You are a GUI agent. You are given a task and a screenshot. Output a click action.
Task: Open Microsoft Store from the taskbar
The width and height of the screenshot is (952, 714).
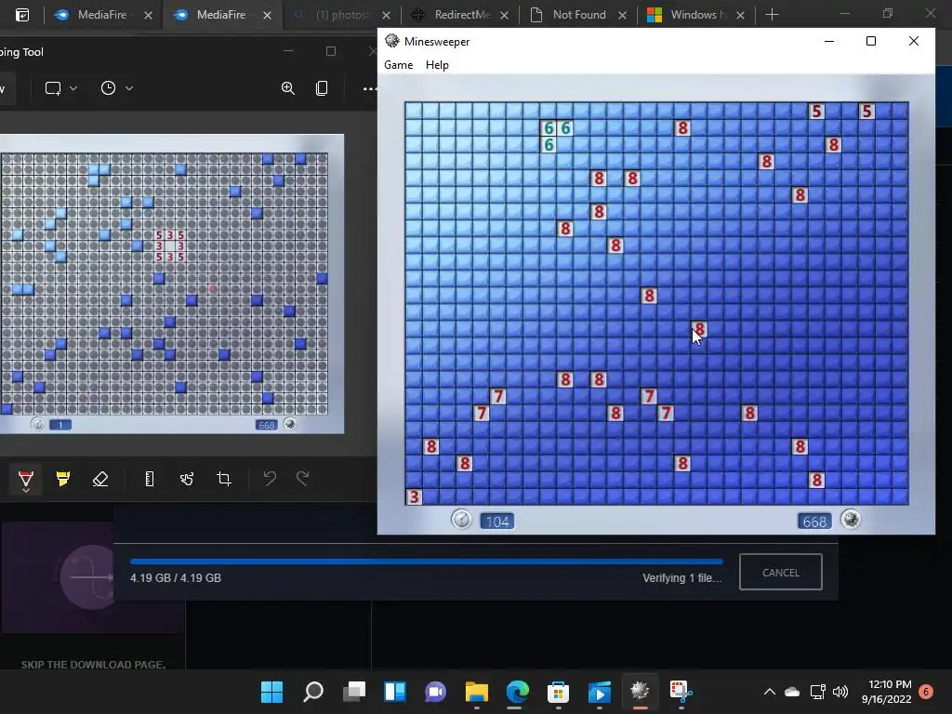pyautogui.click(x=558, y=691)
